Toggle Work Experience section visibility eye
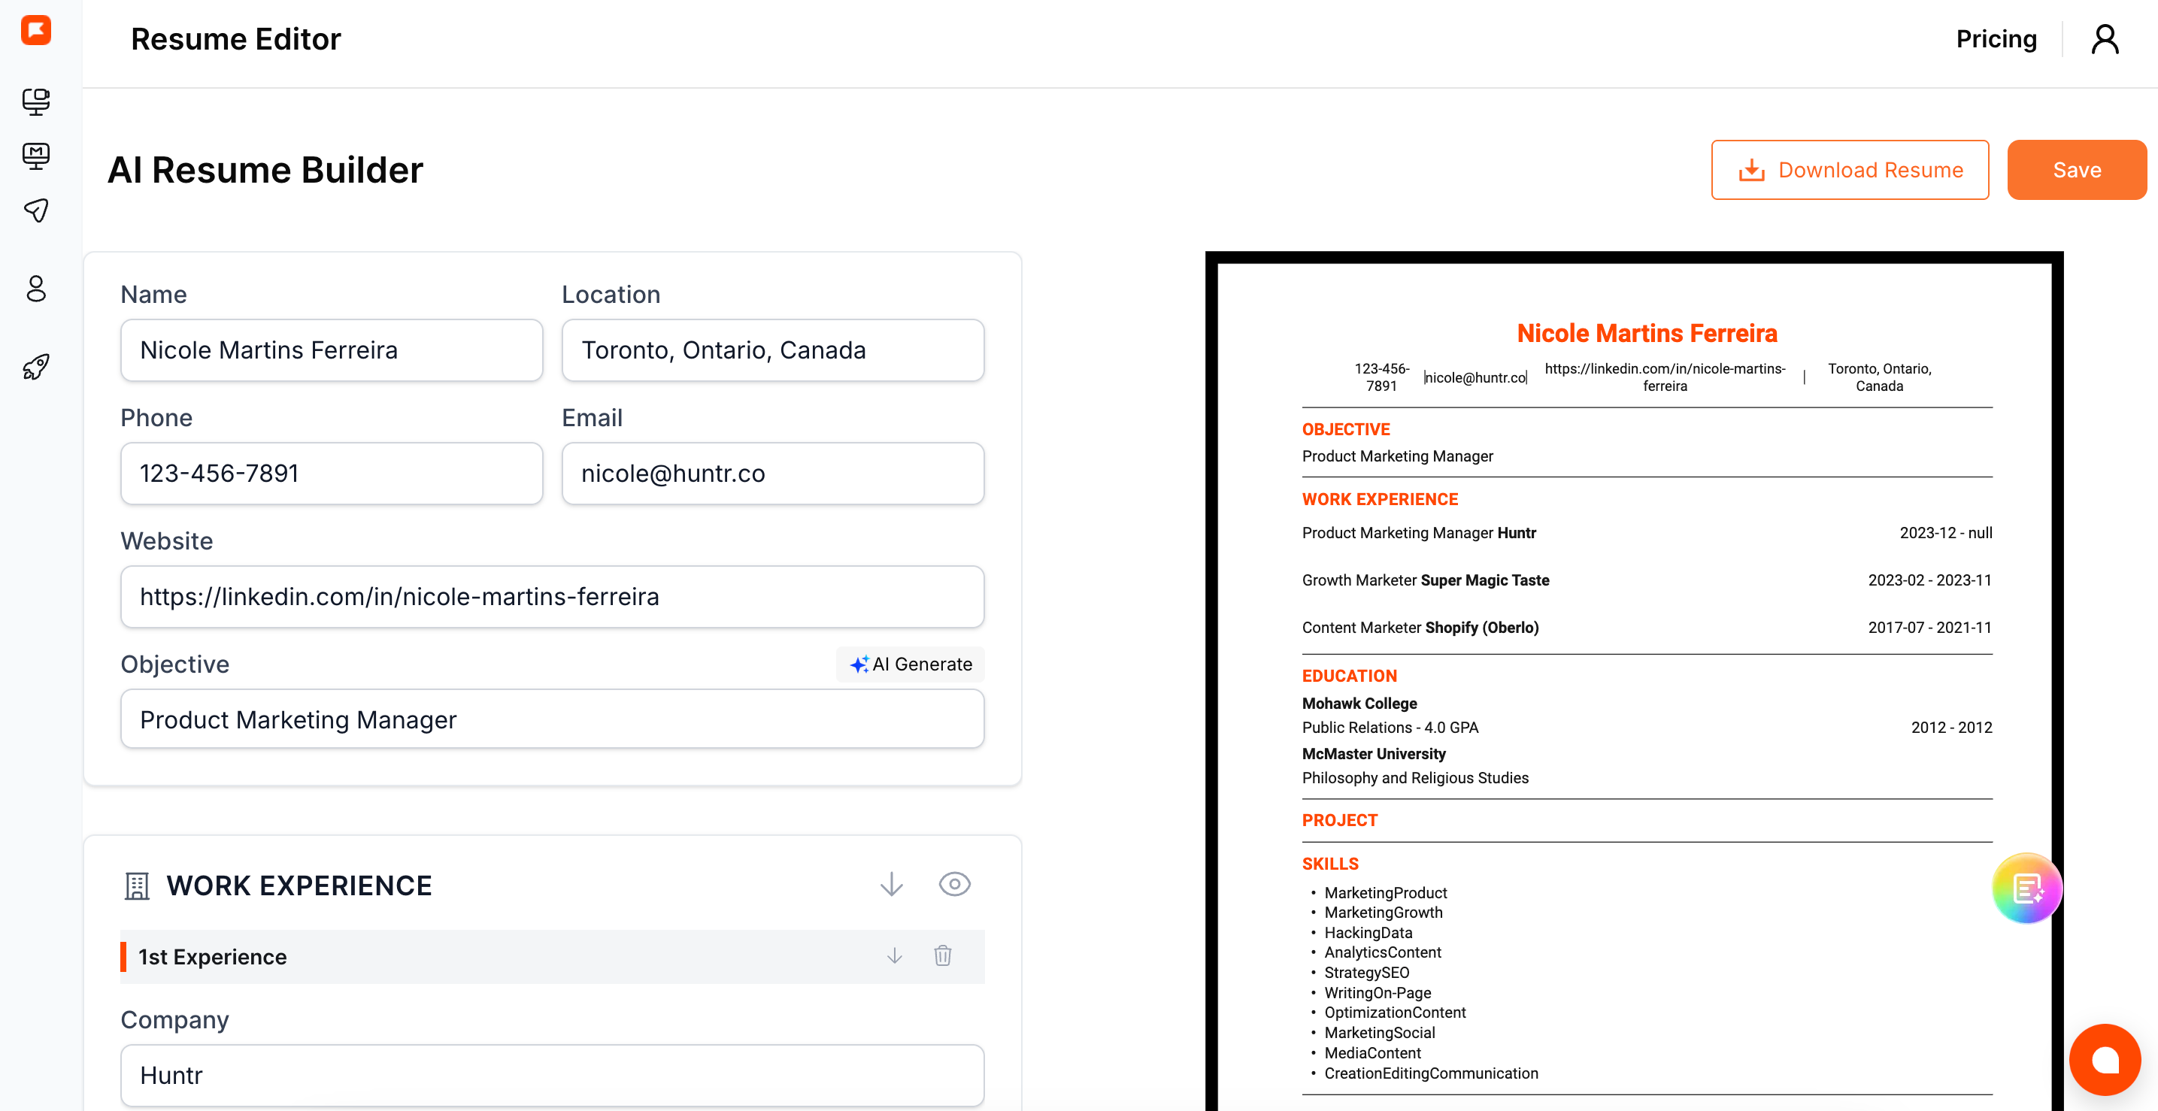Viewport: 2158px width, 1111px height. [954, 884]
